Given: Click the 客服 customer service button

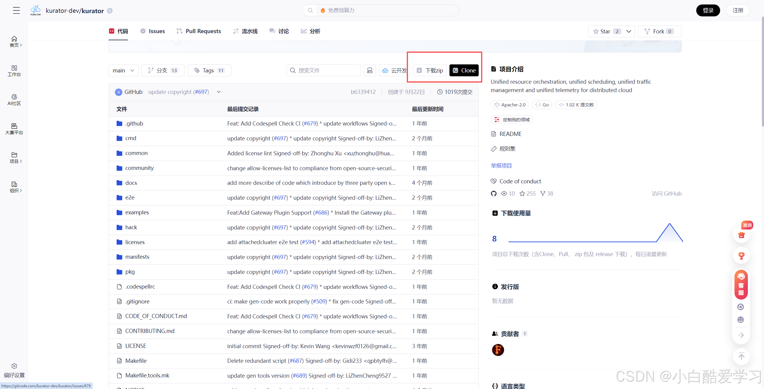Looking at the screenshot, I should tap(741, 285).
